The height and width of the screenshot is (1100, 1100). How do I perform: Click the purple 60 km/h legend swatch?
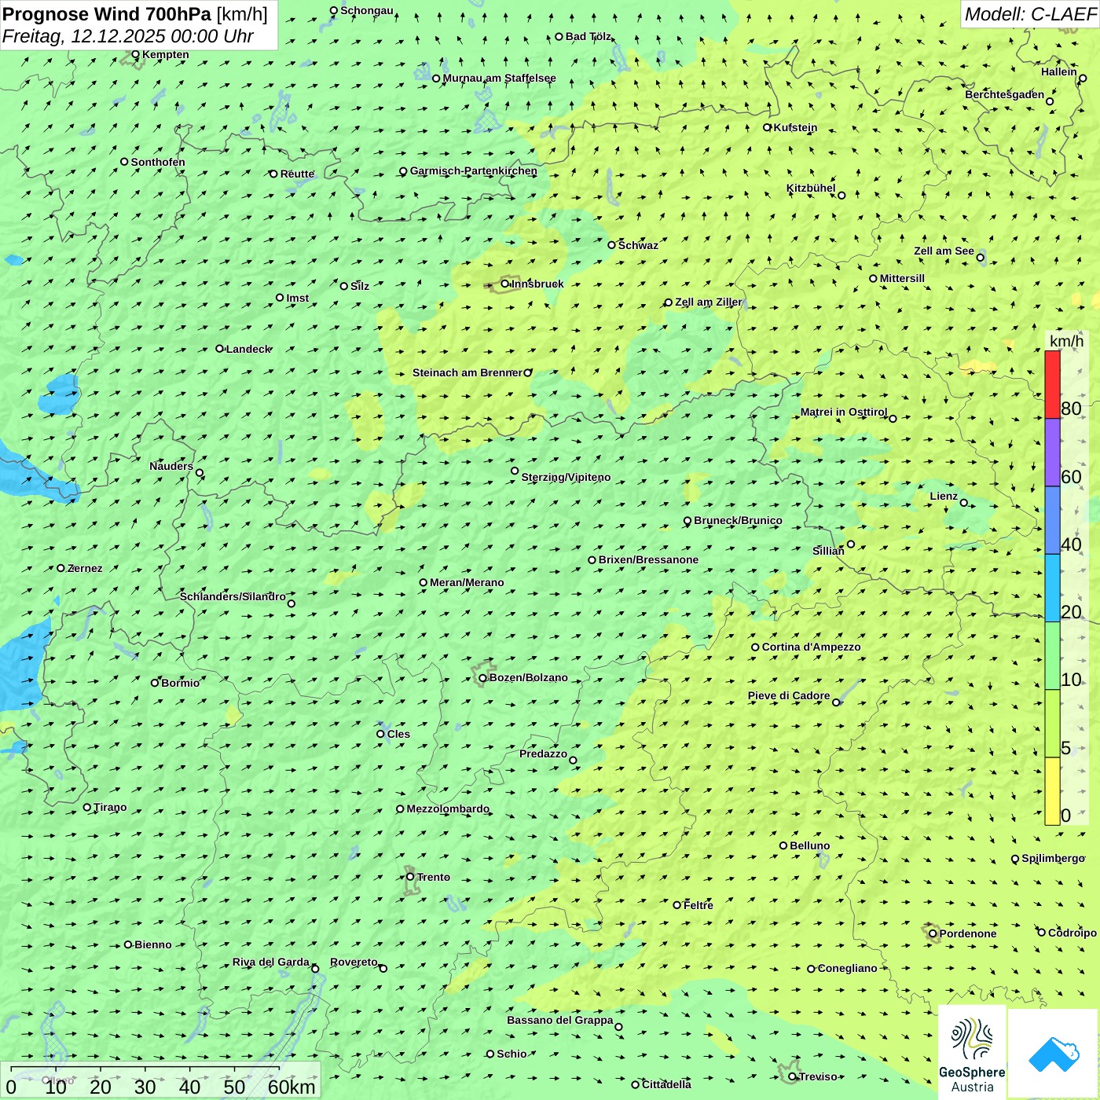1052,453
